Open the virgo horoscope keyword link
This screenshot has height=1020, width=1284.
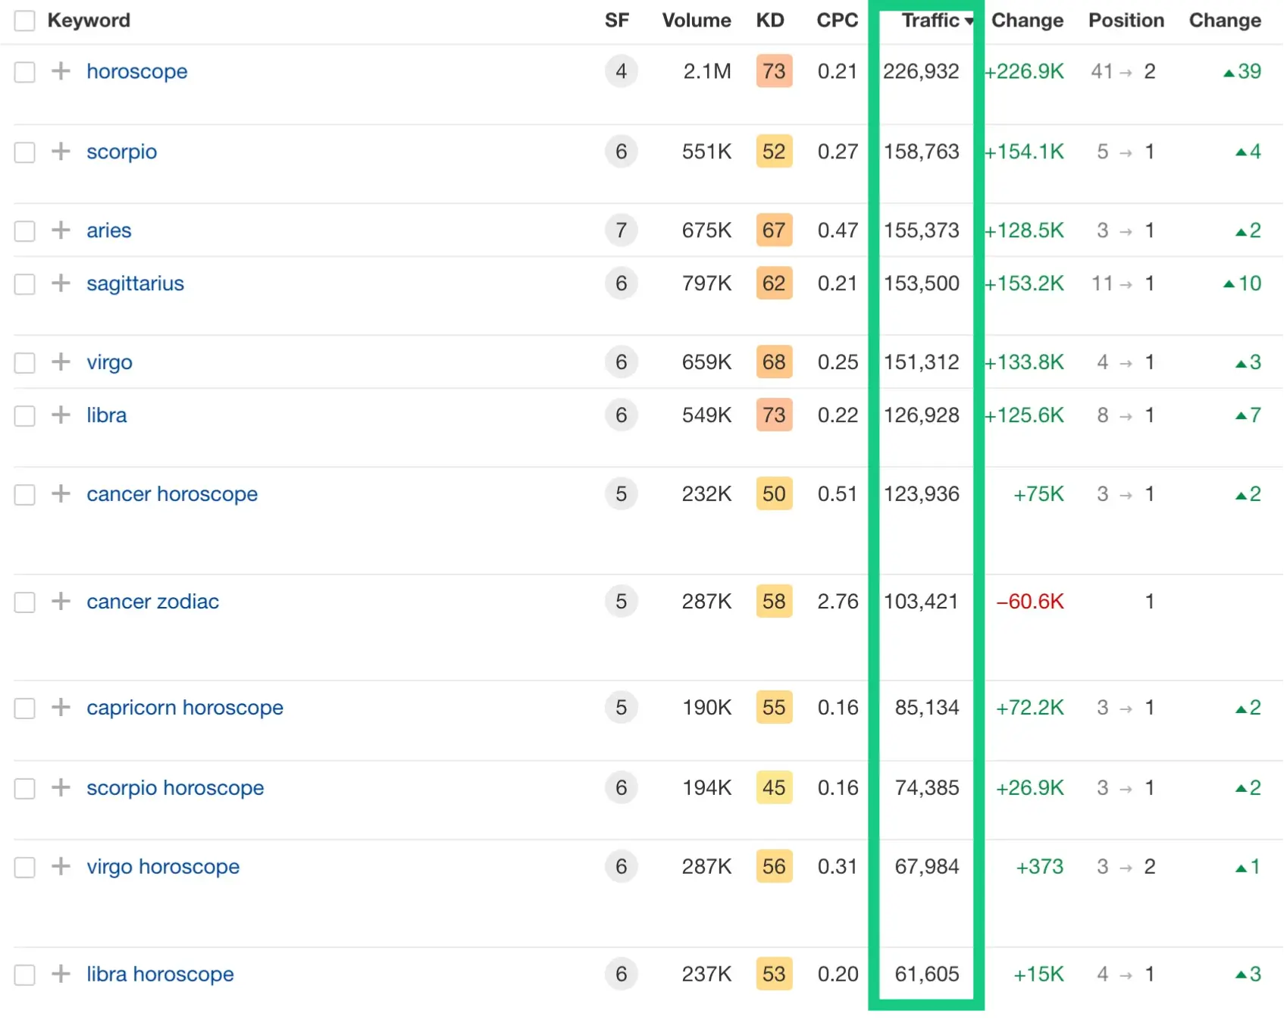(163, 867)
